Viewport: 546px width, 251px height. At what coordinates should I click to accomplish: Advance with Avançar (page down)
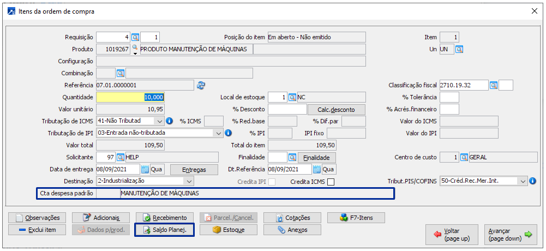511,235
